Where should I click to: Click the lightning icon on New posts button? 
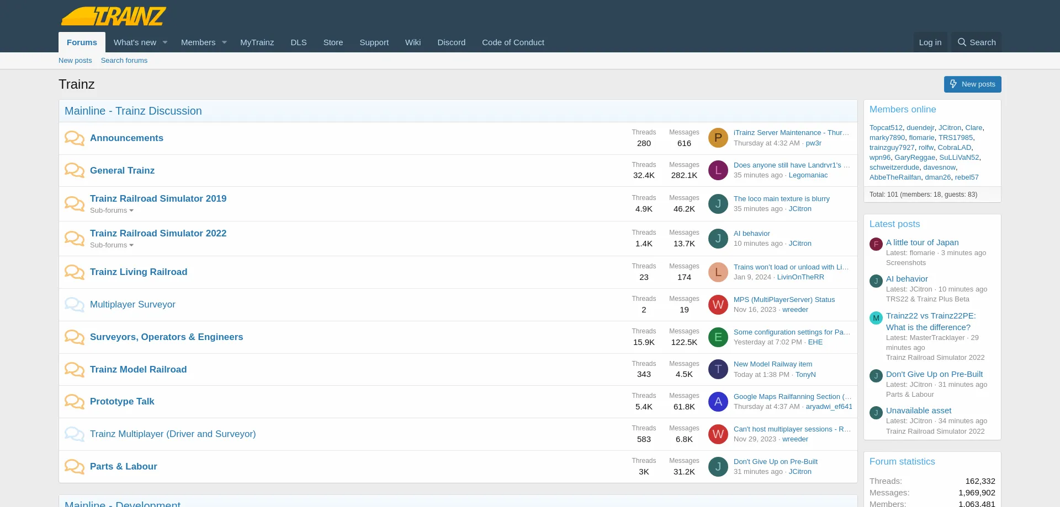tap(953, 84)
